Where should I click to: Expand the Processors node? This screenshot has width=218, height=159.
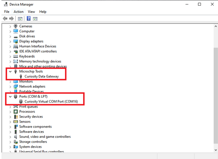[10, 112]
